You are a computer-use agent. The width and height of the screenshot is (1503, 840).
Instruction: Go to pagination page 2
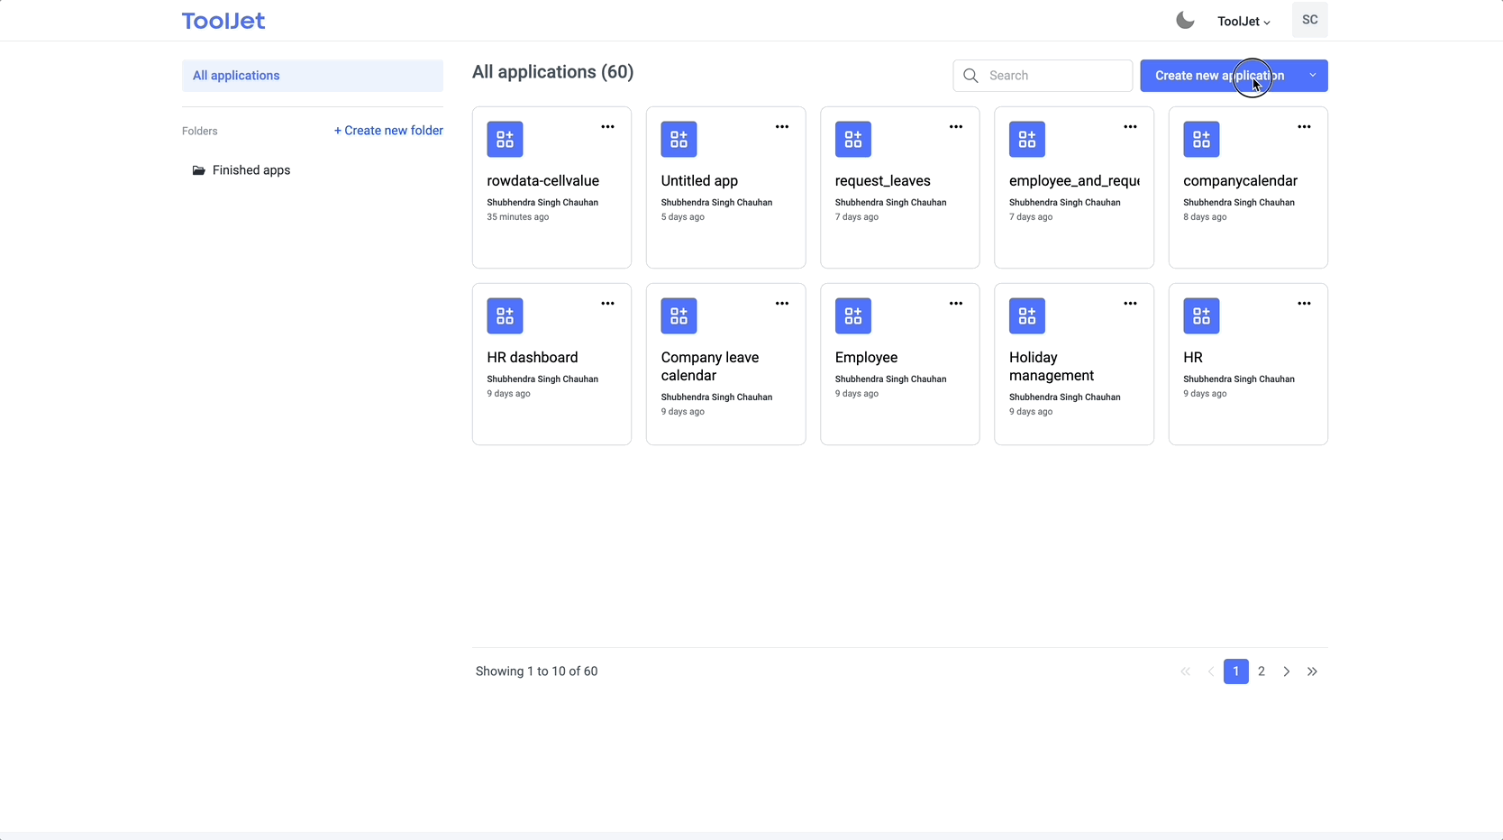1262,671
